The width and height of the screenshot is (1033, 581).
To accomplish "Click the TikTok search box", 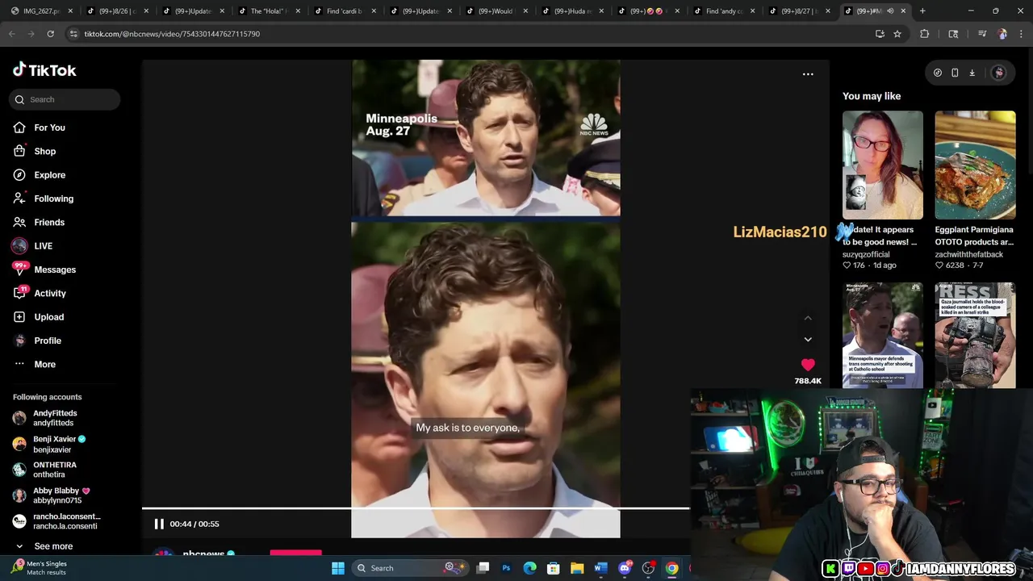I will (65, 99).
